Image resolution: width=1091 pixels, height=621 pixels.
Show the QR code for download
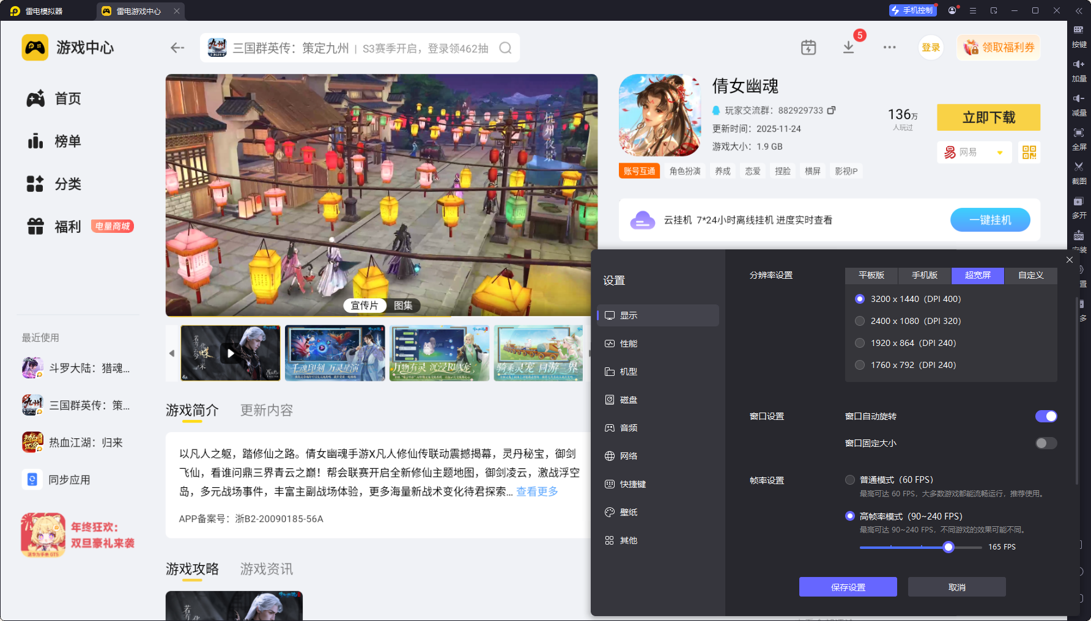tap(1029, 152)
